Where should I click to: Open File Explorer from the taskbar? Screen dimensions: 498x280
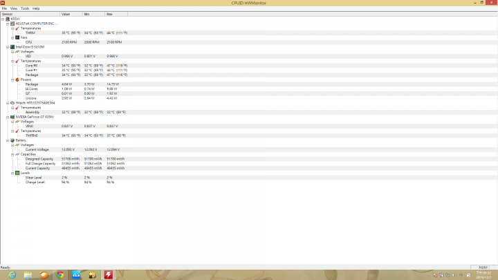[x=28, y=275]
